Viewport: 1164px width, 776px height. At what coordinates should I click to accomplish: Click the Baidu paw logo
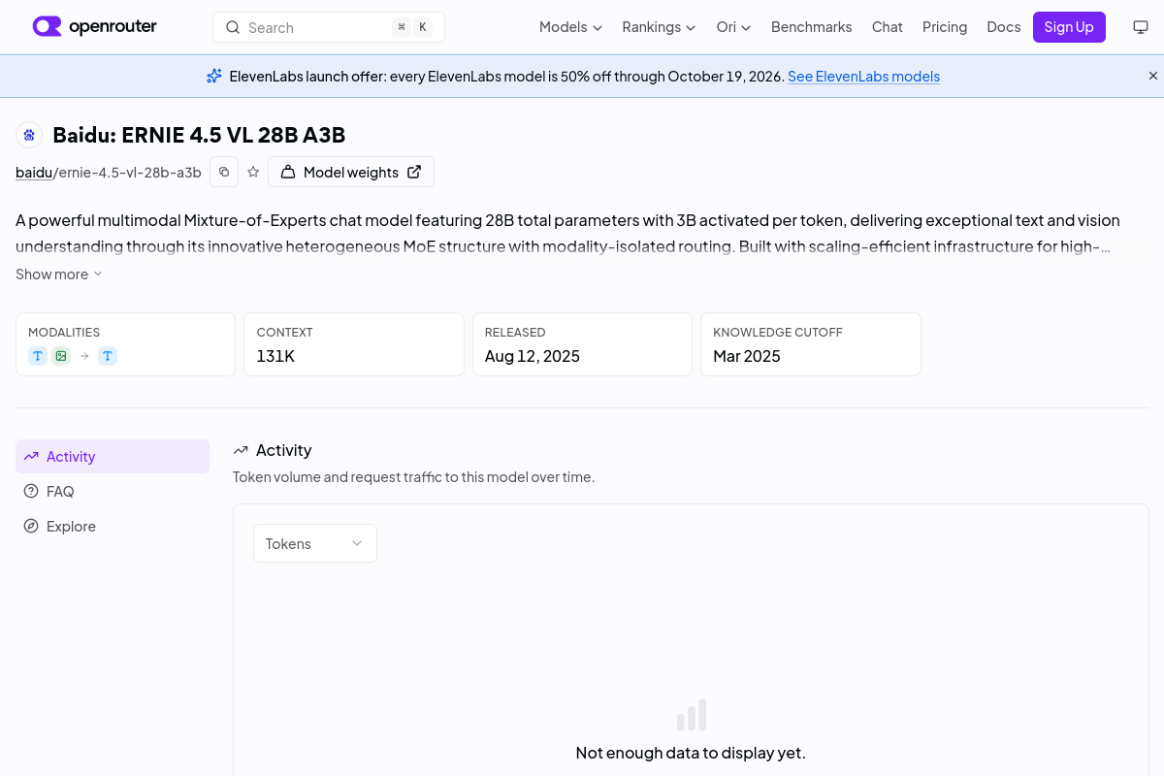pyautogui.click(x=29, y=135)
